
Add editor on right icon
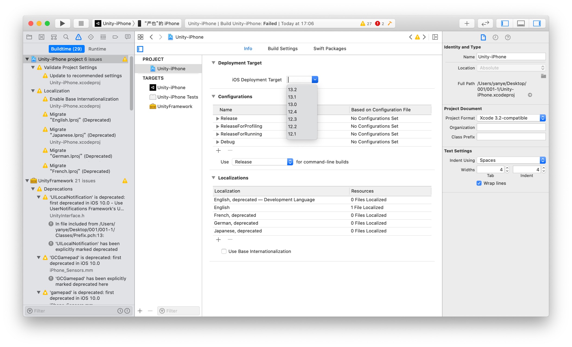click(x=435, y=37)
